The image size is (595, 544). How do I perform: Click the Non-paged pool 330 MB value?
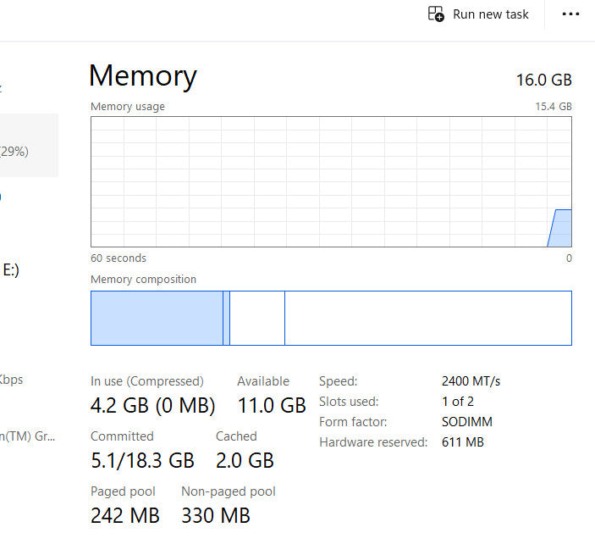(216, 515)
